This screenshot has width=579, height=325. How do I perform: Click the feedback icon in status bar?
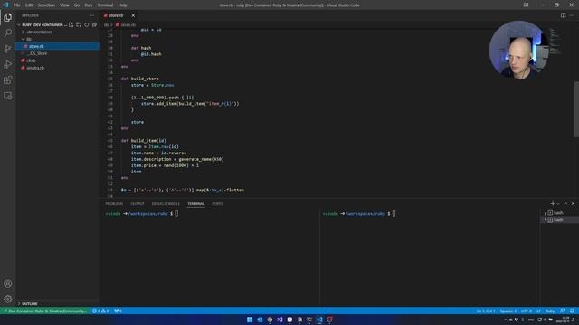coord(562,311)
